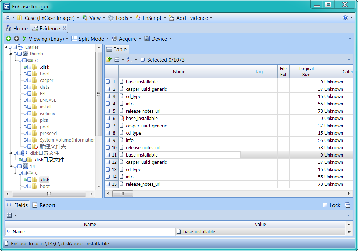Collapse the 14 evidence node
The height and width of the screenshot is (251, 358).
pyautogui.click(x=10, y=166)
